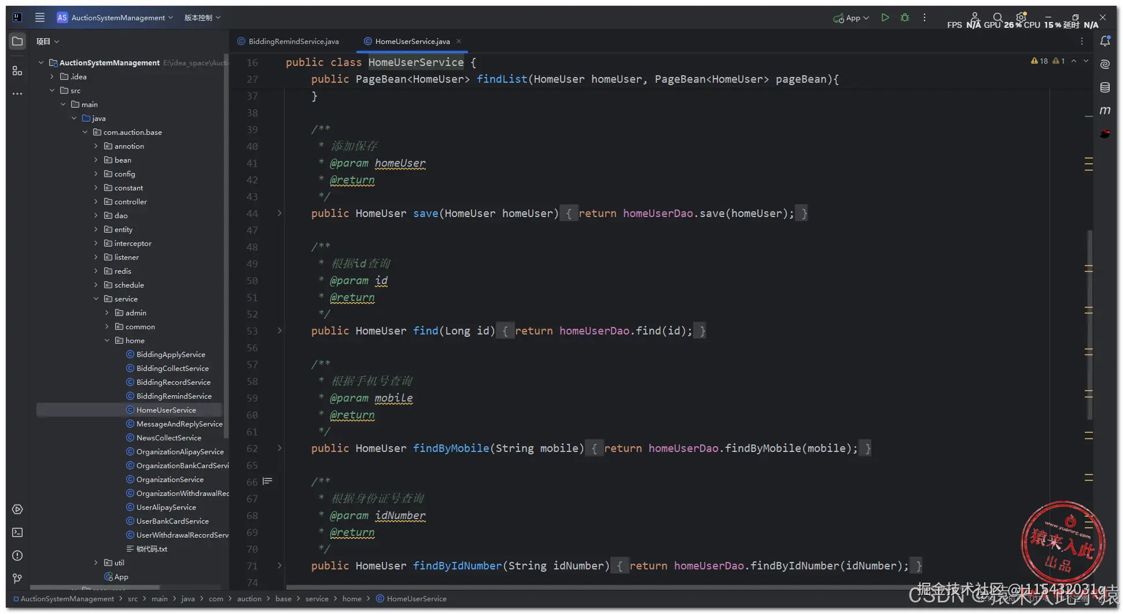Expand the controller package
Image resolution: width=1123 pixels, height=614 pixels.
click(x=96, y=201)
